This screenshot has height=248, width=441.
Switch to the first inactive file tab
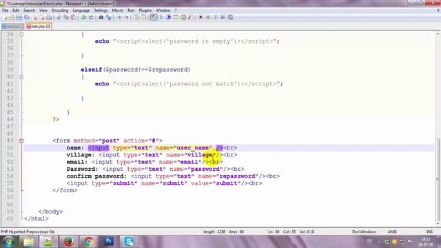coord(12,26)
